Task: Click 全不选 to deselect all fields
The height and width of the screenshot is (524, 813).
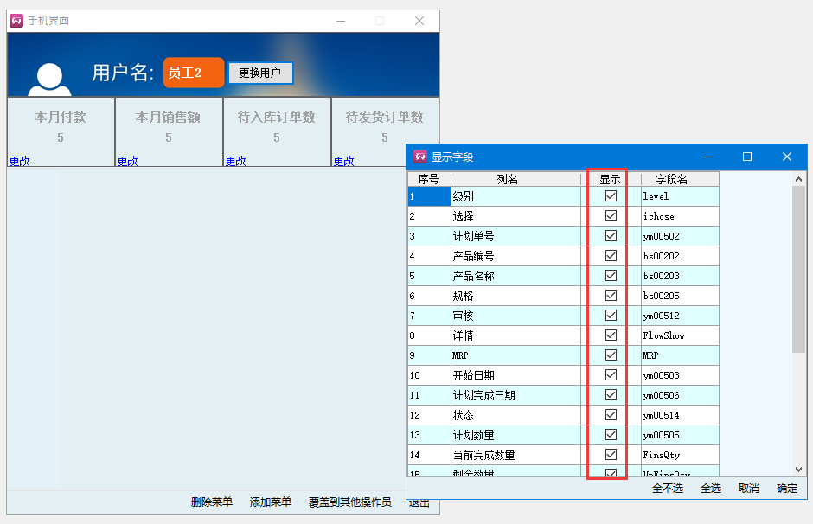Action: point(668,489)
